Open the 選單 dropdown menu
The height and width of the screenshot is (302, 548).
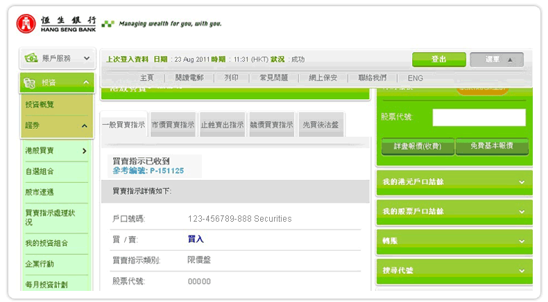point(496,60)
